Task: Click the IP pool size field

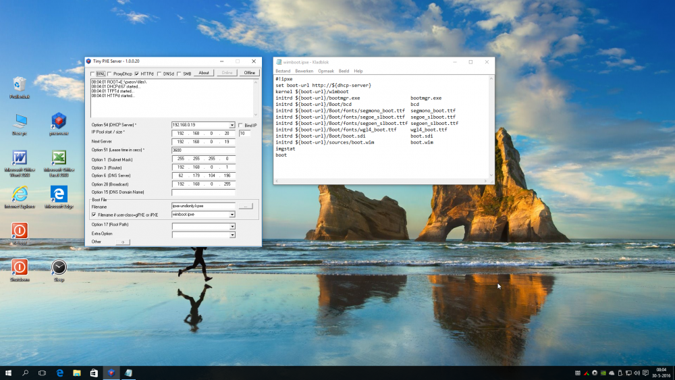Action: [244, 134]
